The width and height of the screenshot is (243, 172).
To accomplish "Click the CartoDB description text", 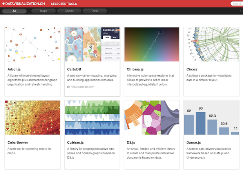I will coord(92,78).
